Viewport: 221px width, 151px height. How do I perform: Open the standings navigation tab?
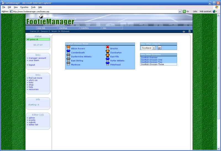[69, 28]
